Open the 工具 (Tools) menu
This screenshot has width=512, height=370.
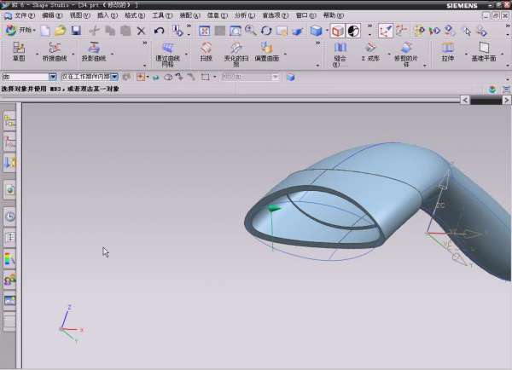(x=162, y=15)
